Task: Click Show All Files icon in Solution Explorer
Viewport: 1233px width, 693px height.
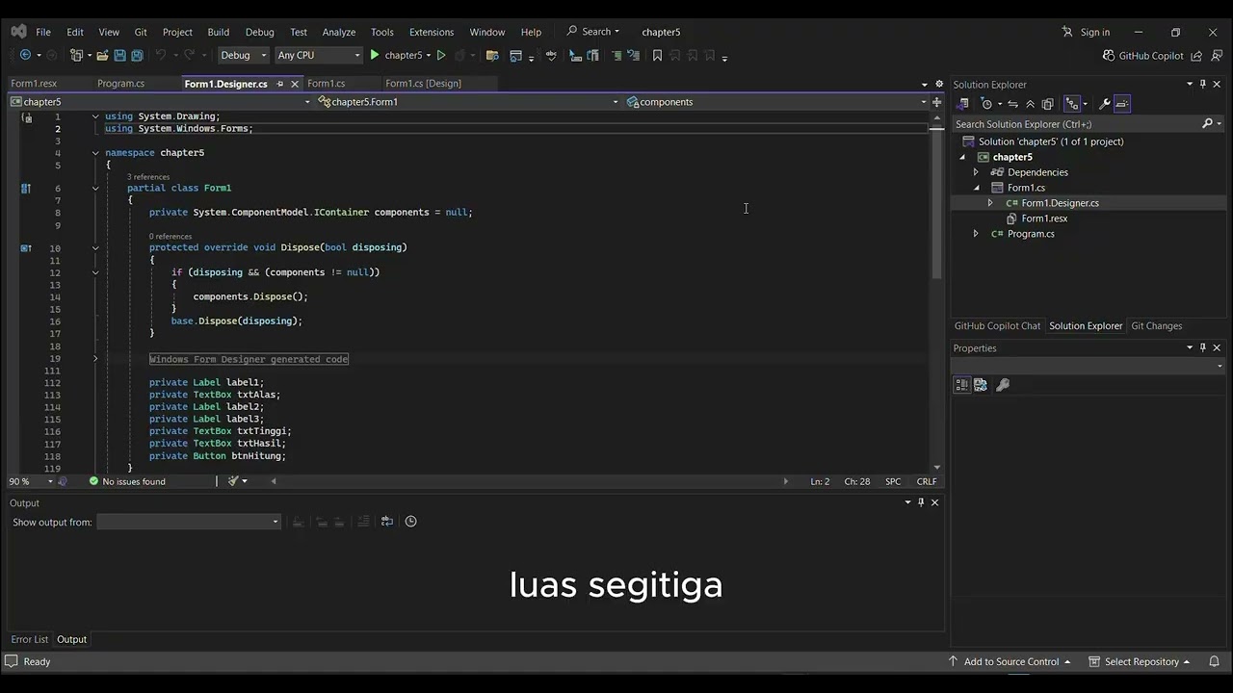Action: pos(1047,104)
